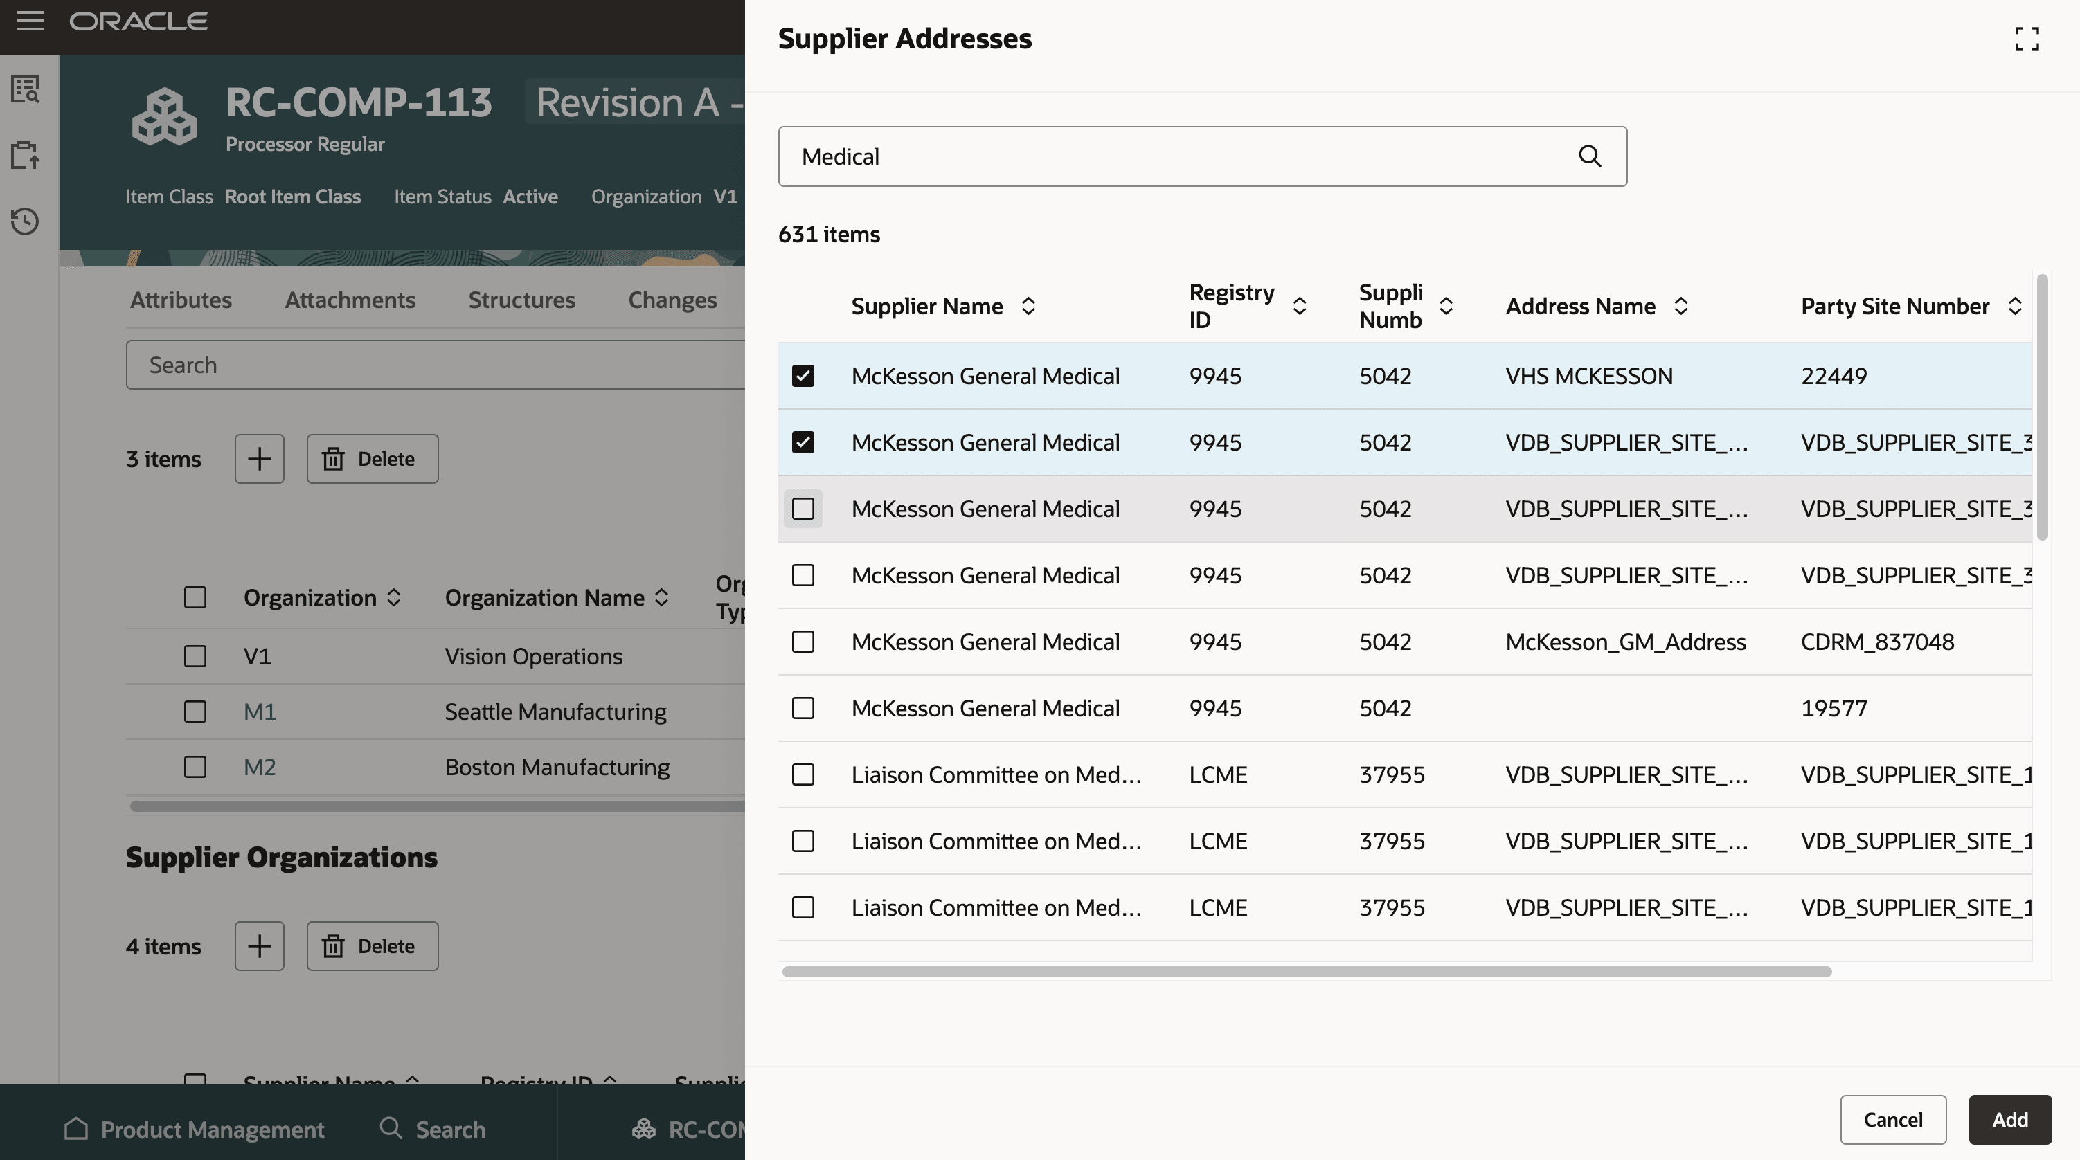Click the magnifier in the Medical search box

click(x=1590, y=156)
